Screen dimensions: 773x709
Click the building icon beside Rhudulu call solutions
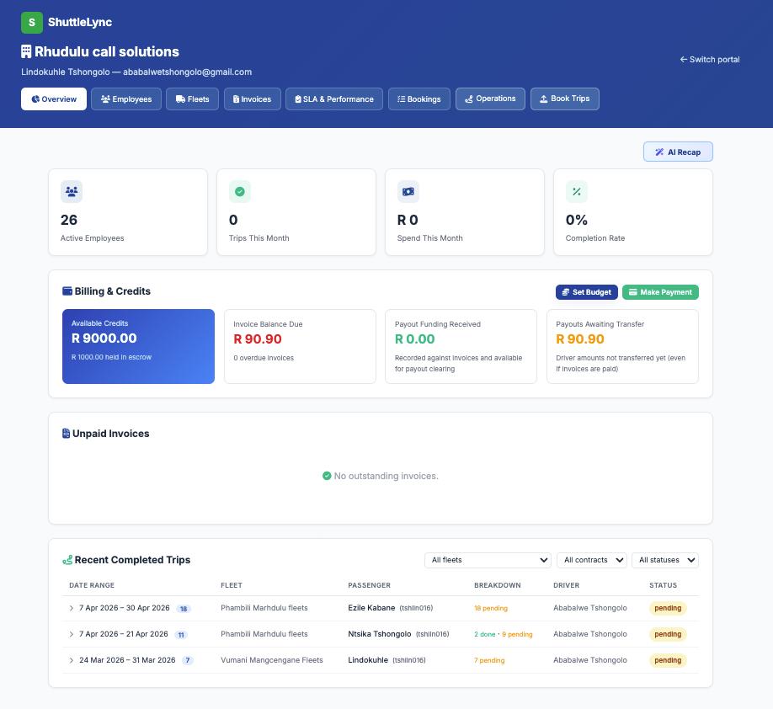[26, 51]
